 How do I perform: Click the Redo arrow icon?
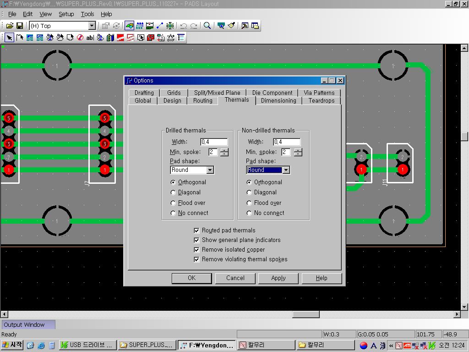(194, 26)
